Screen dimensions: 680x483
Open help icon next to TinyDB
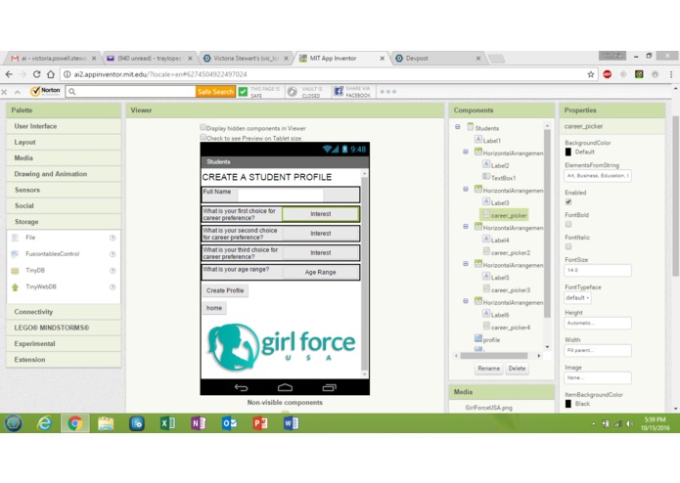[113, 271]
